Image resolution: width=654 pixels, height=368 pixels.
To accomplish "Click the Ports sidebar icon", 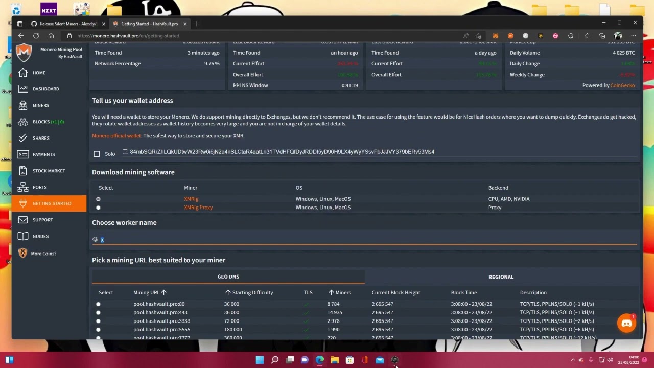I will point(23,187).
